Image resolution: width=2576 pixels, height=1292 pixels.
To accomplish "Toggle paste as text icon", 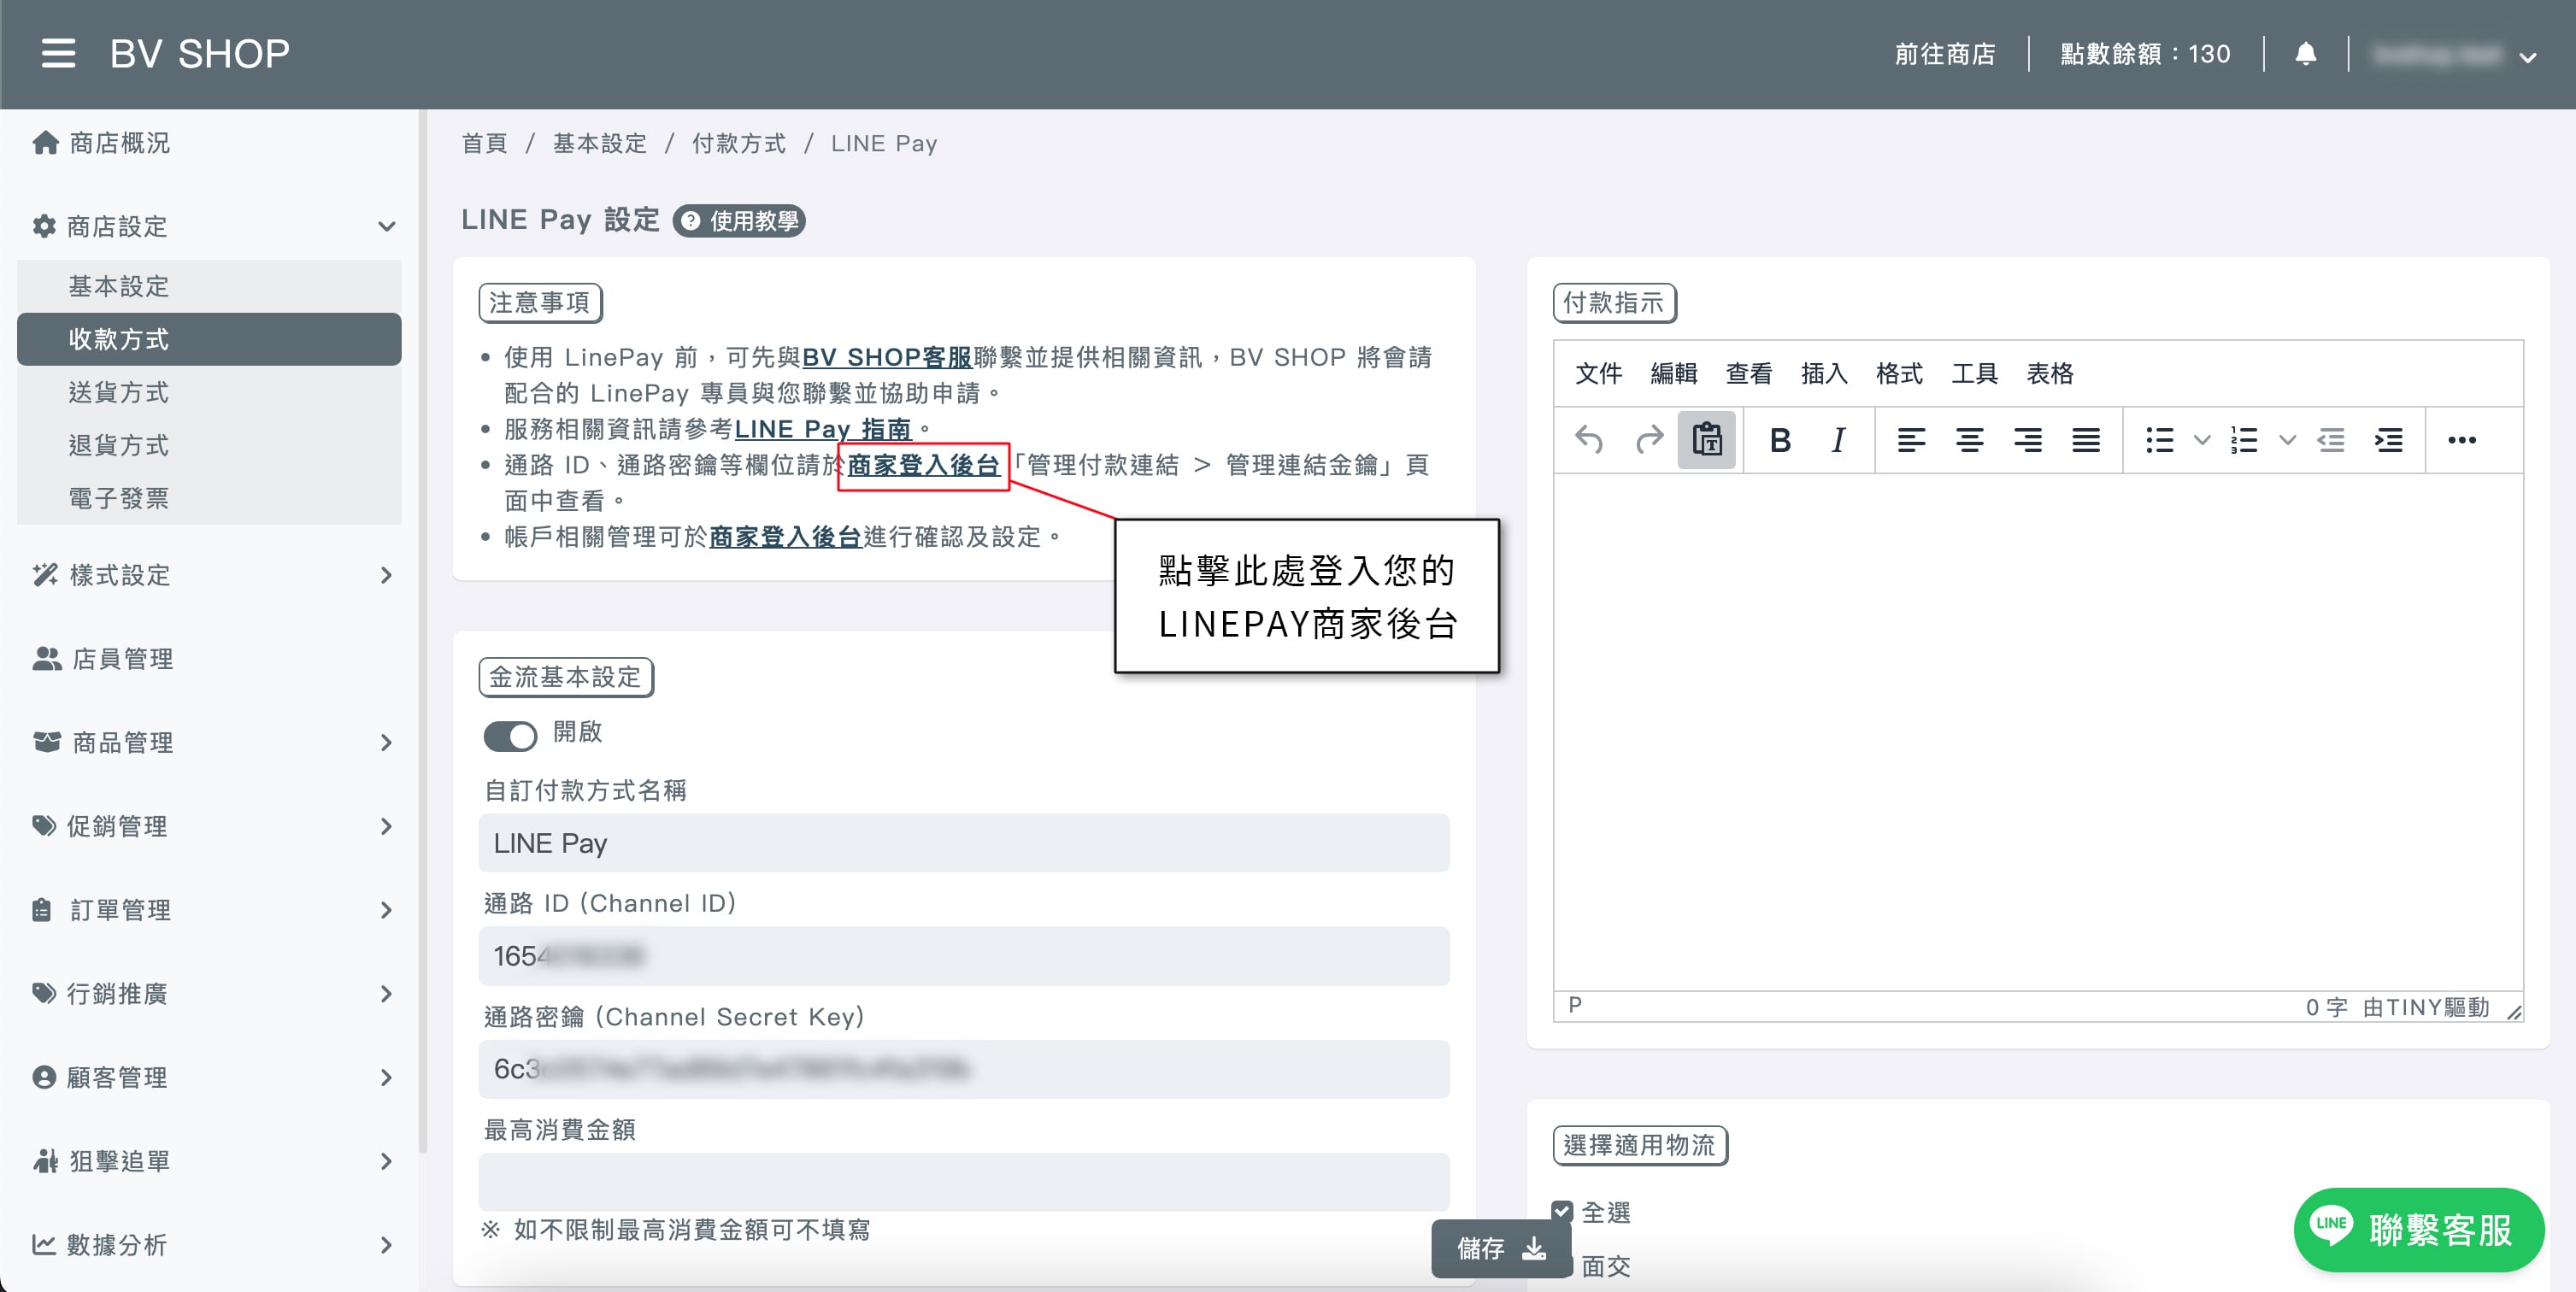I will pos(1707,439).
